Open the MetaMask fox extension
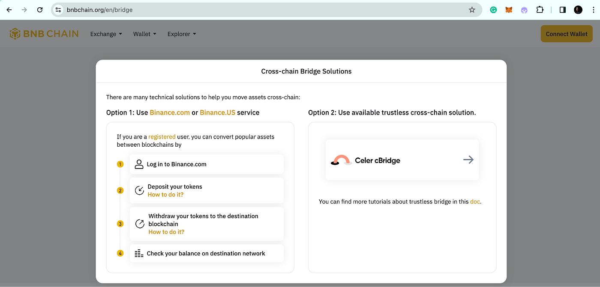 pos(509,10)
